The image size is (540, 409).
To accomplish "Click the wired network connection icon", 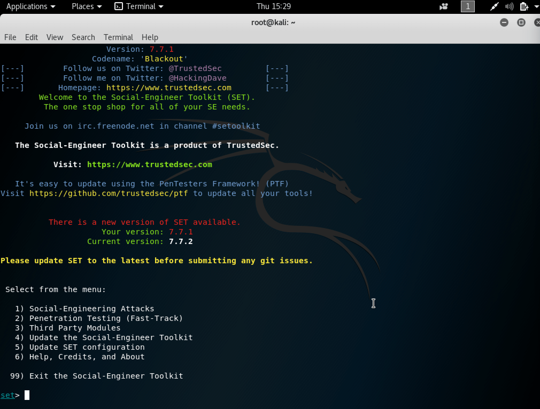I will pyautogui.click(x=494, y=6).
